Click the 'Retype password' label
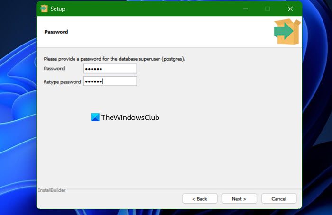The width and height of the screenshot is (332, 215). click(x=62, y=82)
